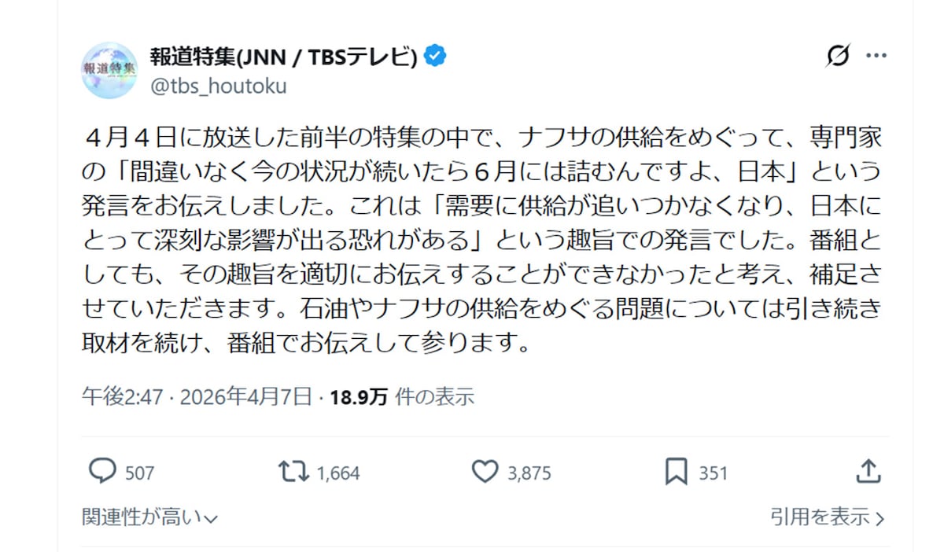Image resolution: width=944 pixels, height=552 pixels.
Task: Repost using the retweet arrows icon
Action: tap(293, 471)
